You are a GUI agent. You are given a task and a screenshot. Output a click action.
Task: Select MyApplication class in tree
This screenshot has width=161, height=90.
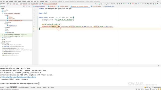click(x=10, y=32)
